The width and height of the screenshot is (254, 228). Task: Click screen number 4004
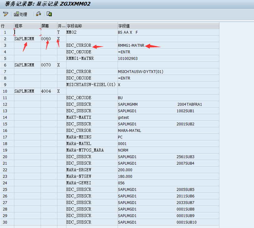[46, 91]
